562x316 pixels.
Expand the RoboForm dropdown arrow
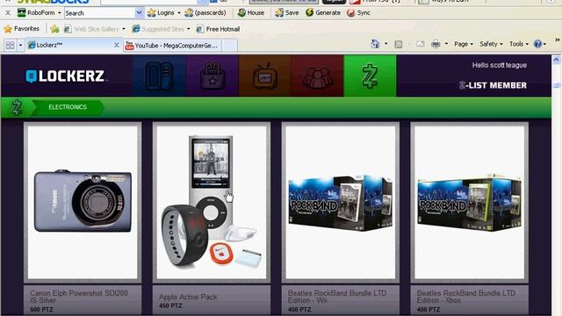(x=60, y=13)
